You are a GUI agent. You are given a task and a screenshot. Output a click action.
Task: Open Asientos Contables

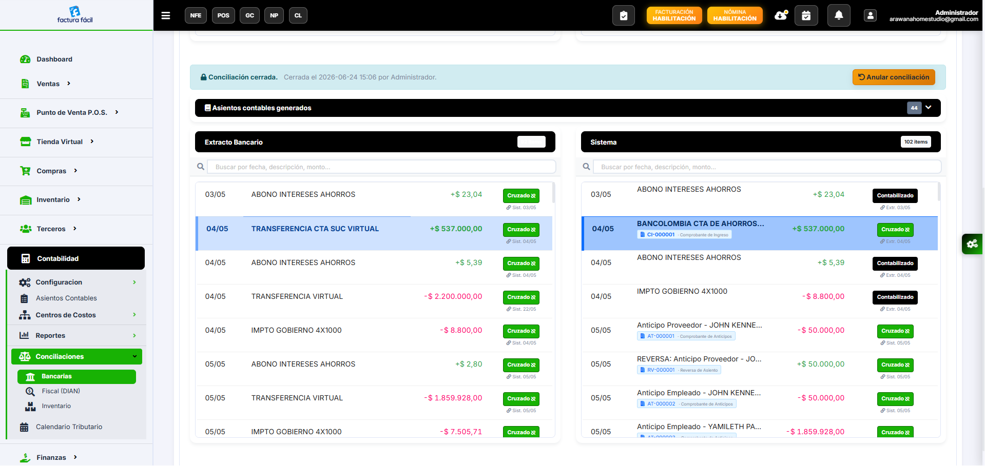coord(66,298)
